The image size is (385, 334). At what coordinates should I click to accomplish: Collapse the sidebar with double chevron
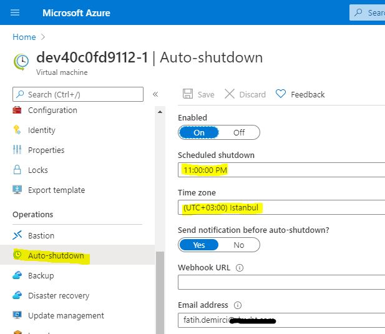pyautogui.click(x=155, y=94)
